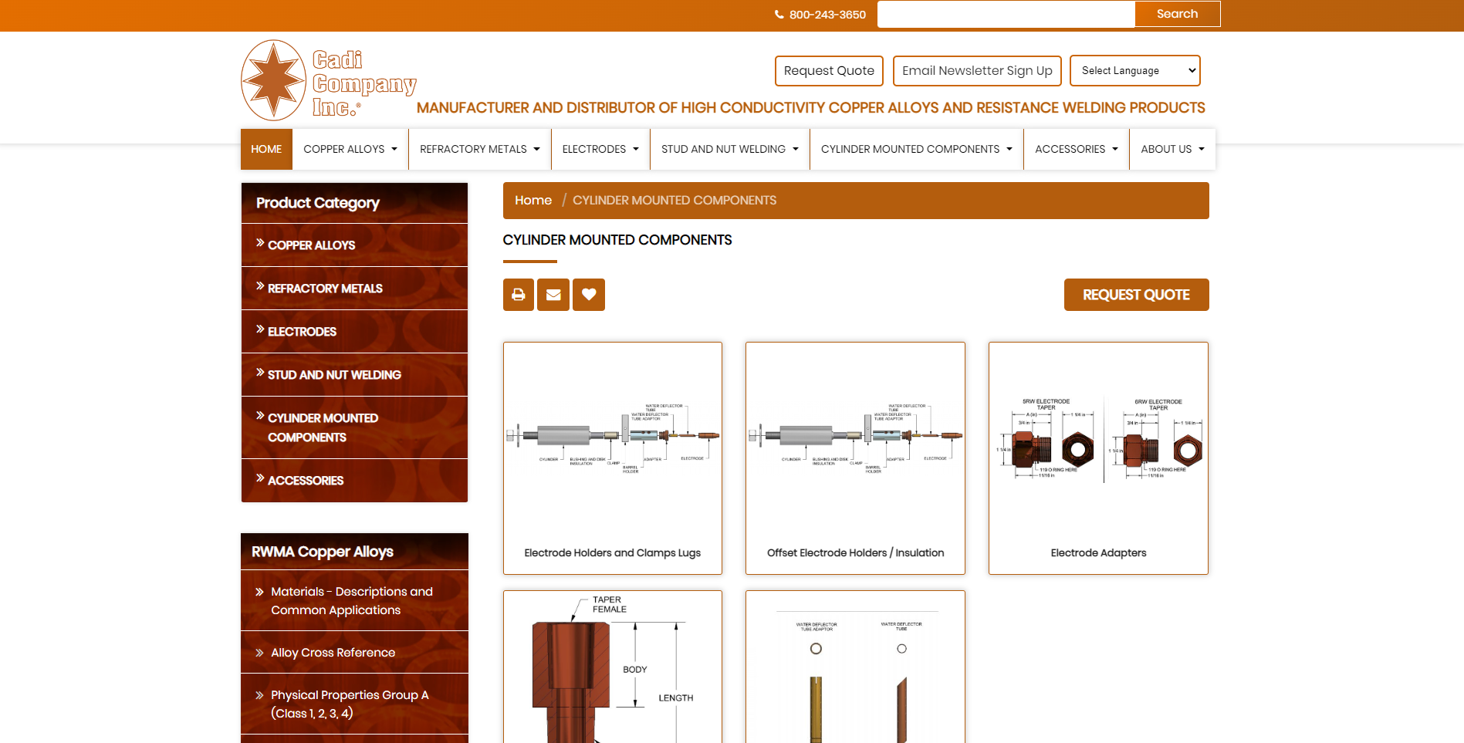
Task: Click Email Newsletter Sign Up button
Action: coord(977,71)
